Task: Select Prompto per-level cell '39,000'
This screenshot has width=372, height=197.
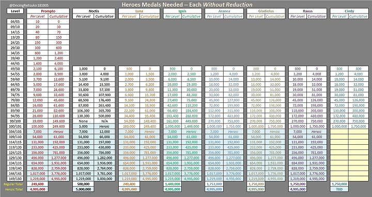Action: [x=38, y=121]
